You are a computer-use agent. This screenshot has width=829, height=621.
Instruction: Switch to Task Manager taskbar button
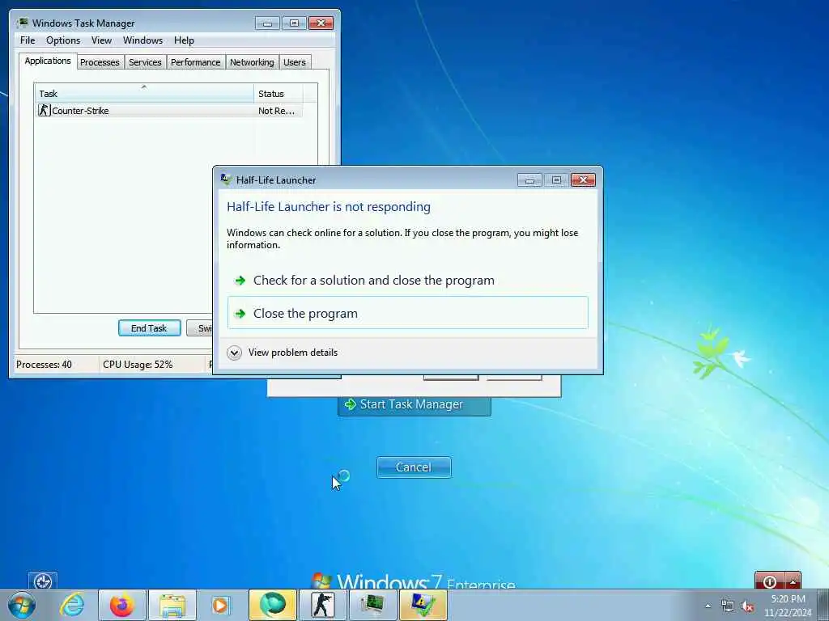tap(372, 605)
